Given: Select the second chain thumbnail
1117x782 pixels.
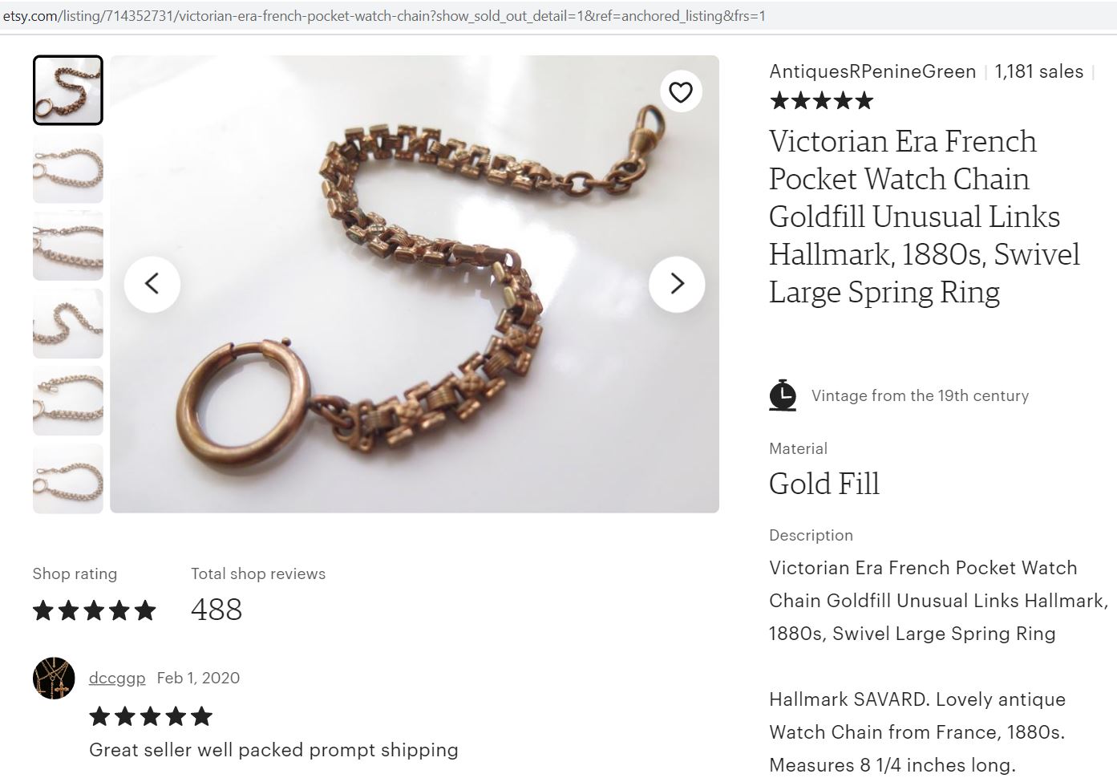Looking at the screenshot, I should coord(68,168).
